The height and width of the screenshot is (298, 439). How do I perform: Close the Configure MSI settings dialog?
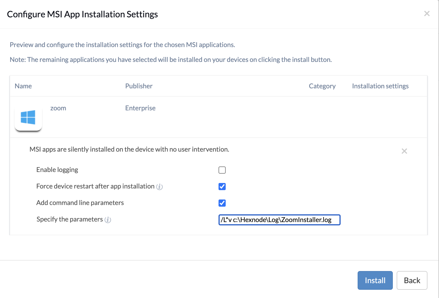(x=427, y=13)
